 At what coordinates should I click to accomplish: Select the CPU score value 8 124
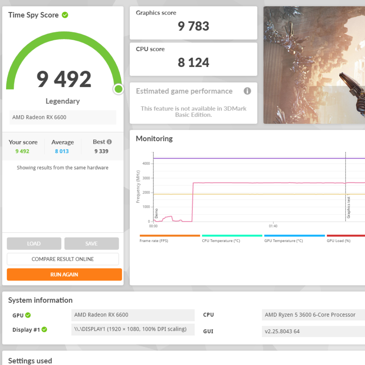pyautogui.click(x=194, y=63)
